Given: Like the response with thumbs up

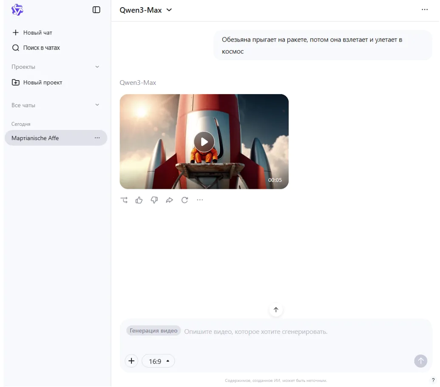Looking at the screenshot, I should pos(139,200).
